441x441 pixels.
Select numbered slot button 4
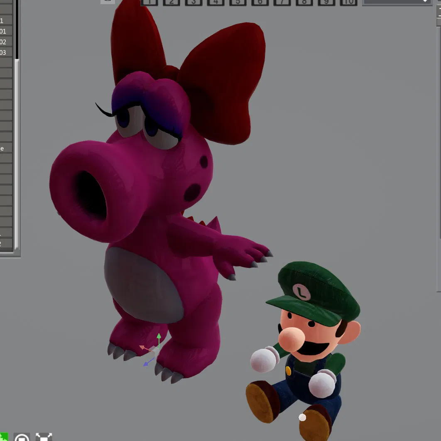click(x=216, y=2)
